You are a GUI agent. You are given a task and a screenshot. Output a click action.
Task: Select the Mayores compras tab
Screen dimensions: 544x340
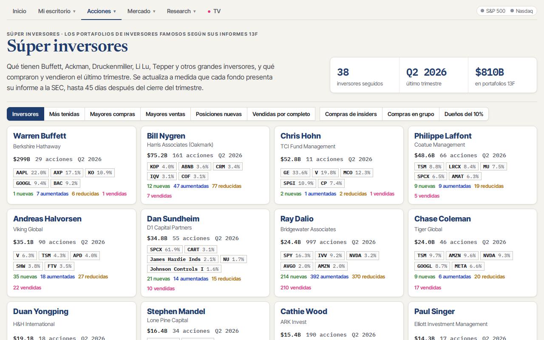coord(113,114)
